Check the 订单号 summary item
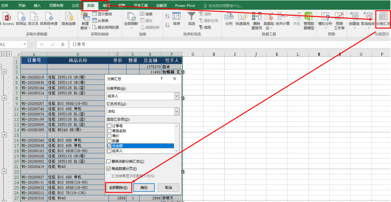The width and height of the screenshot is (391, 202). pos(109,126)
